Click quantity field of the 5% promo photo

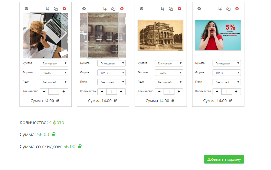[227, 92]
